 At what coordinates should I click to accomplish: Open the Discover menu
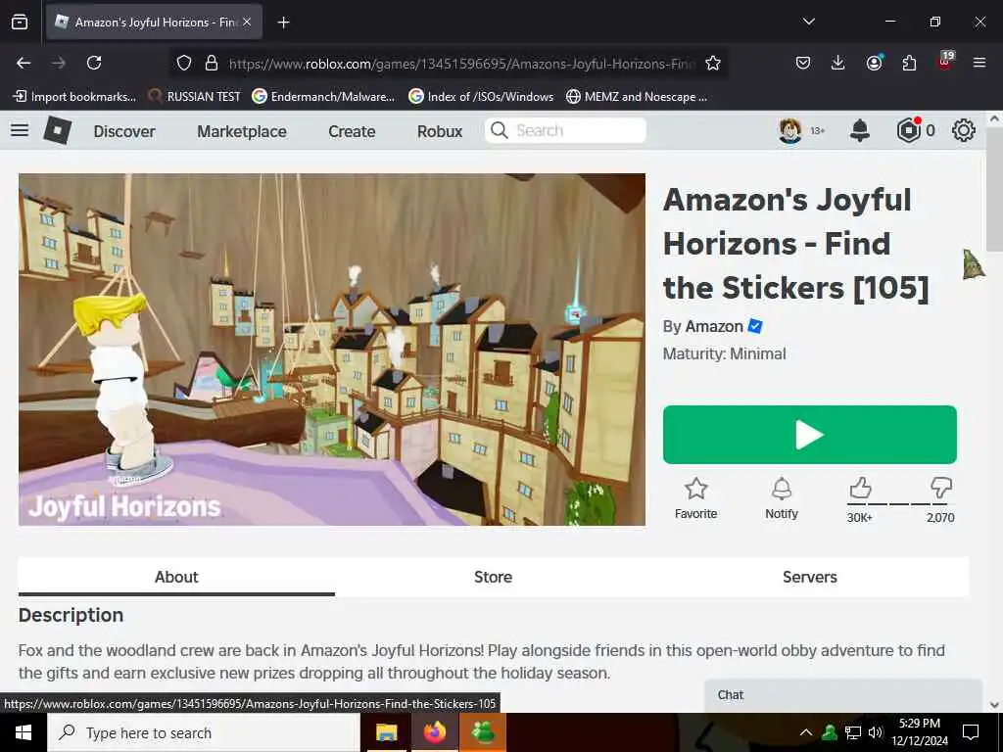124,131
